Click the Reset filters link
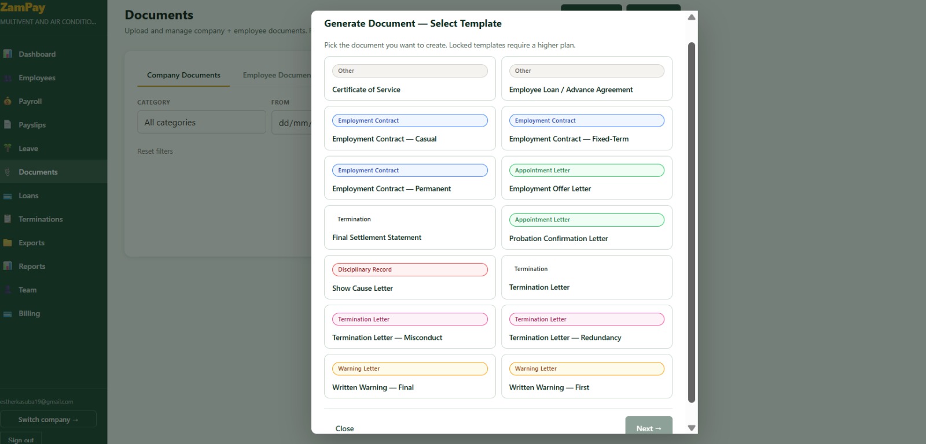Image resolution: width=926 pixels, height=444 pixels. tap(155, 151)
